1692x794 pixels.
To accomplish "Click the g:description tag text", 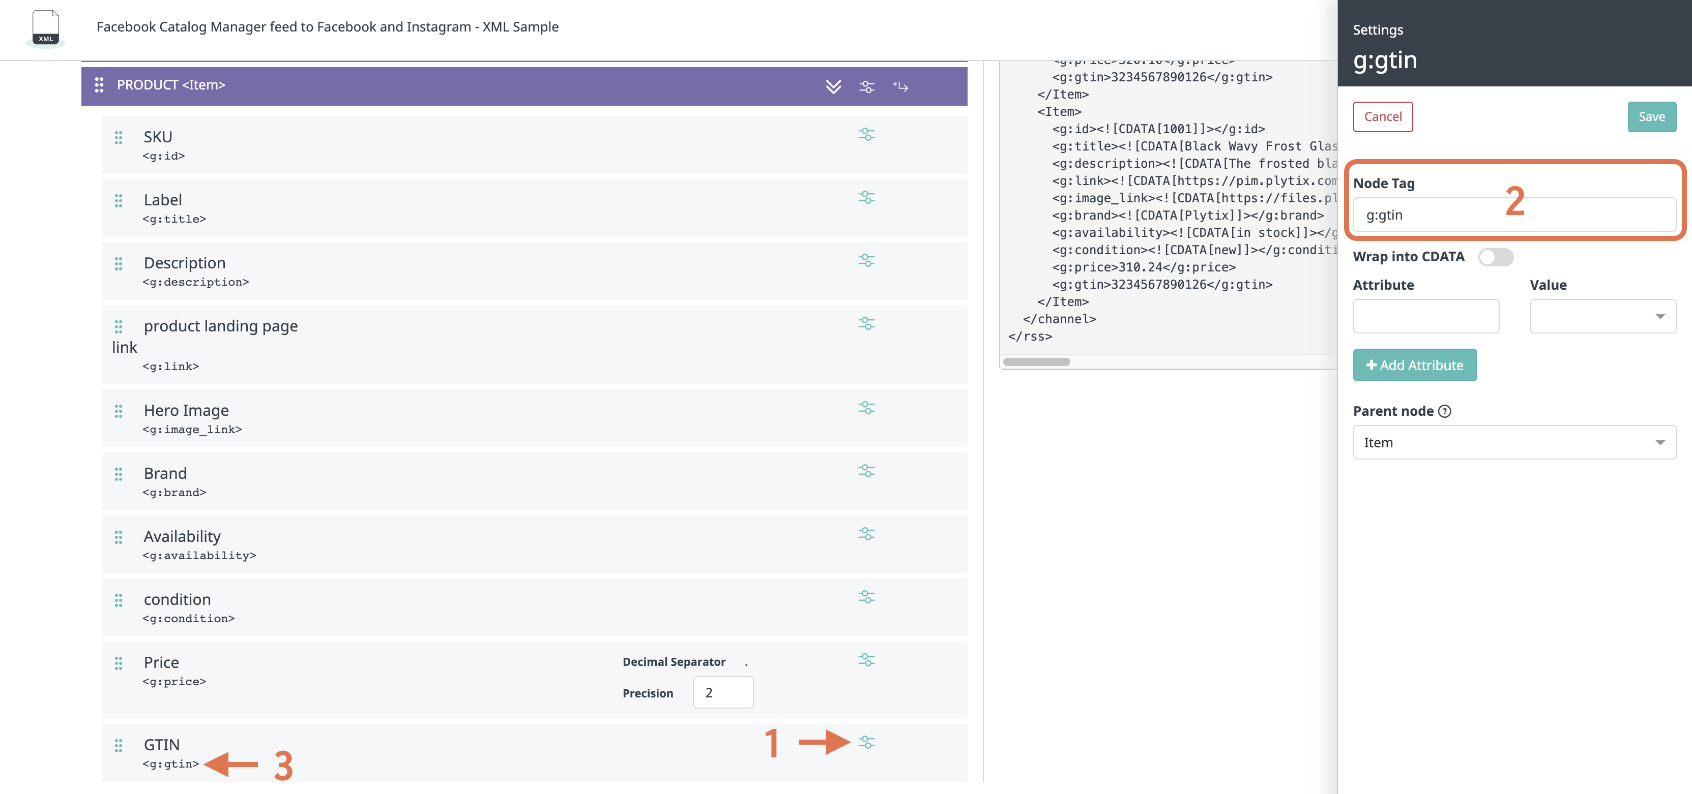I will [x=196, y=282].
